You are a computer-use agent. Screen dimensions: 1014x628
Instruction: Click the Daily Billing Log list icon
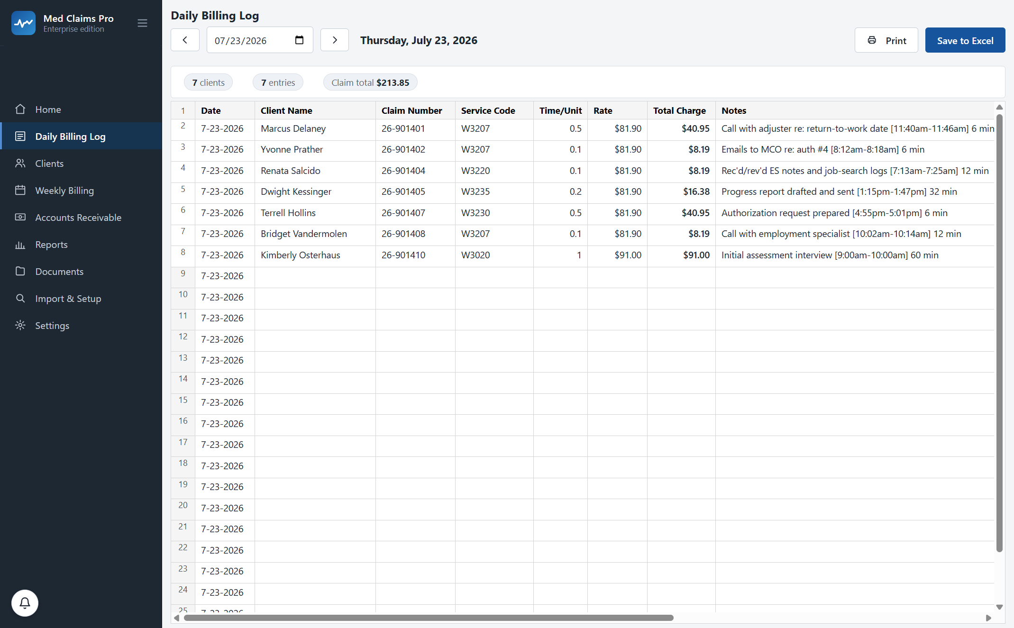coord(20,137)
